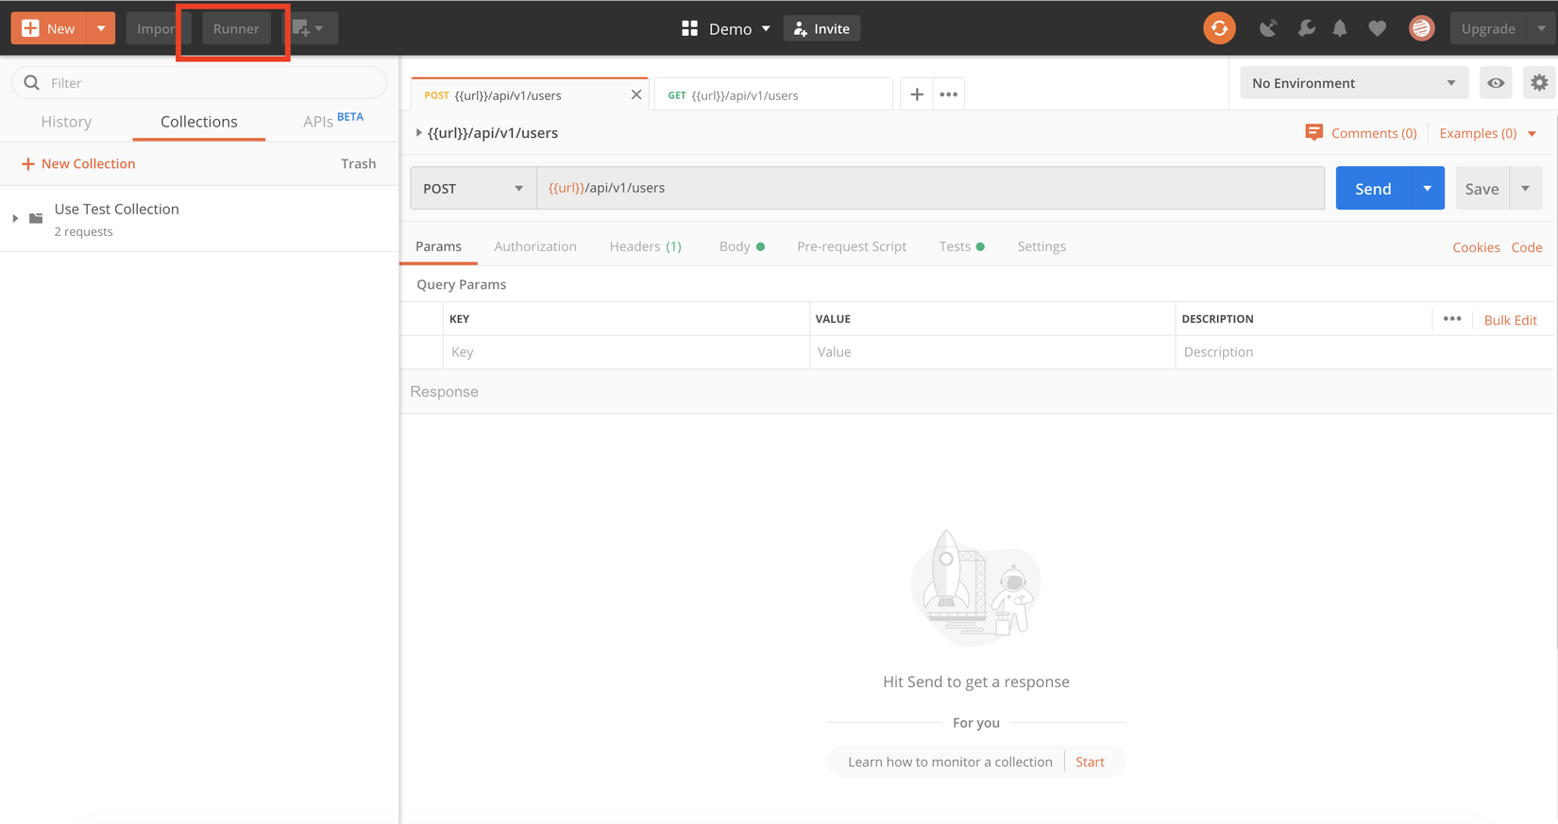
Task: Add a new request tab
Action: pyautogui.click(x=916, y=94)
